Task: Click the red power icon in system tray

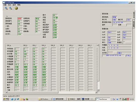Action: click(x=128, y=99)
